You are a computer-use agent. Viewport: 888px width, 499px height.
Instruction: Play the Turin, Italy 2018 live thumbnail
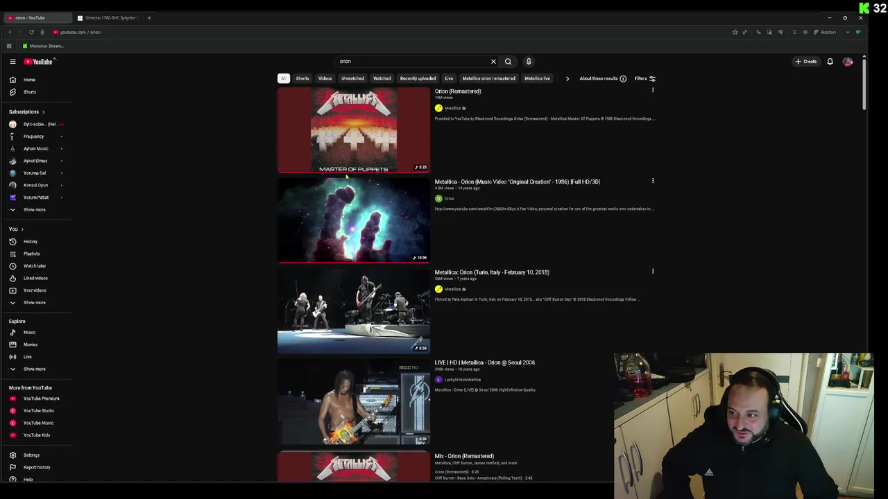[354, 311]
